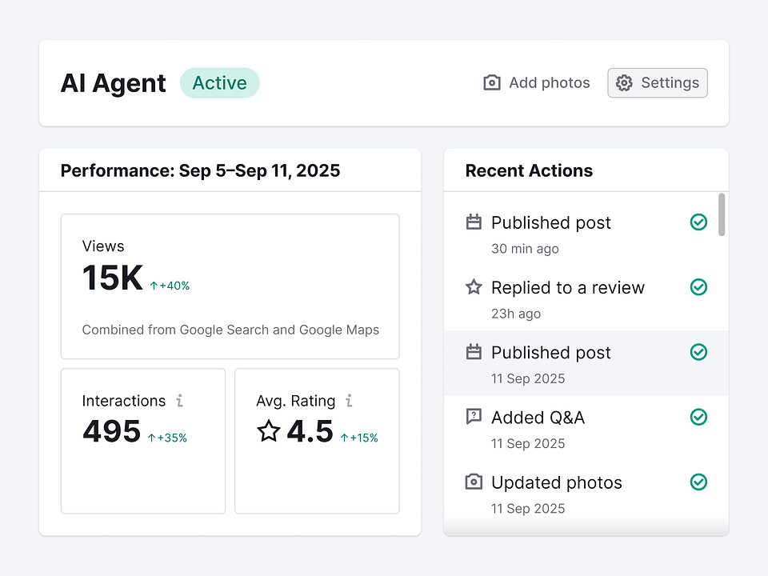The height and width of the screenshot is (576, 768).
Task: Click info icon next to Avg. Rating
Action: click(x=349, y=401)
